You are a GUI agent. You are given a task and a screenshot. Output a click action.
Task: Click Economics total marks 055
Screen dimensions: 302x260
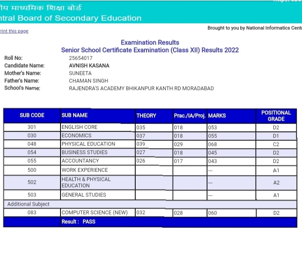coord(231,136)
